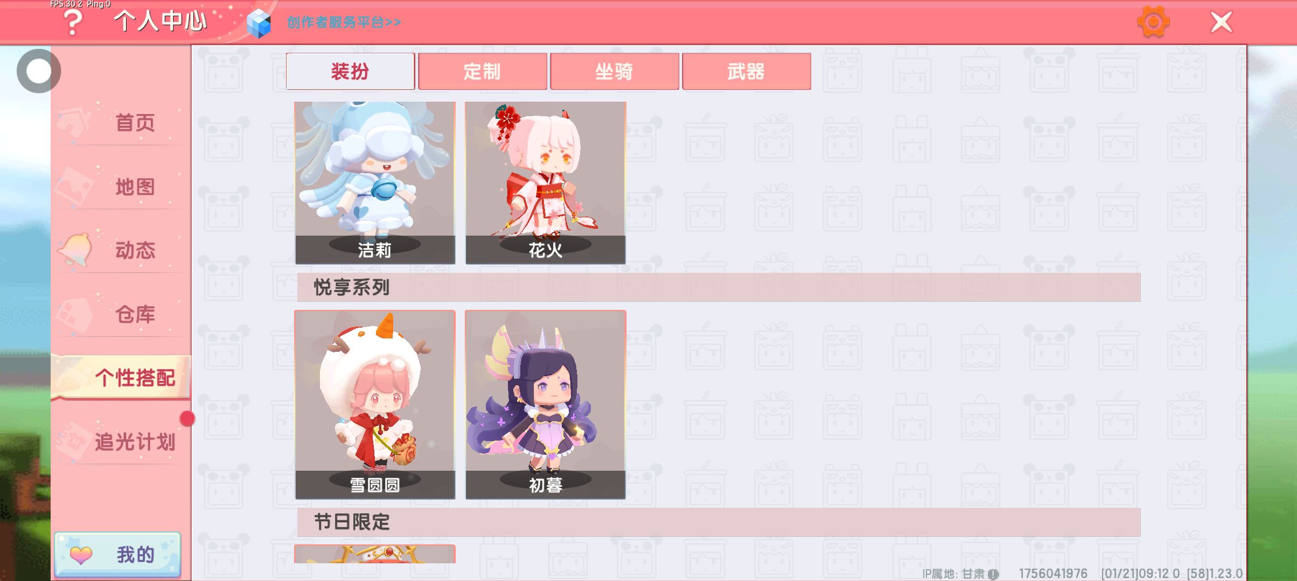This screenshot has width=1297, height=581.
Task: Select the 首页 home sidebar item
Action: (x=121, y=123)
